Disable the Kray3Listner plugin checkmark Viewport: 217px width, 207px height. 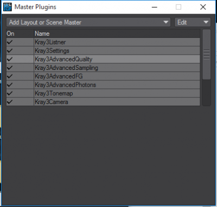(10, 42)
